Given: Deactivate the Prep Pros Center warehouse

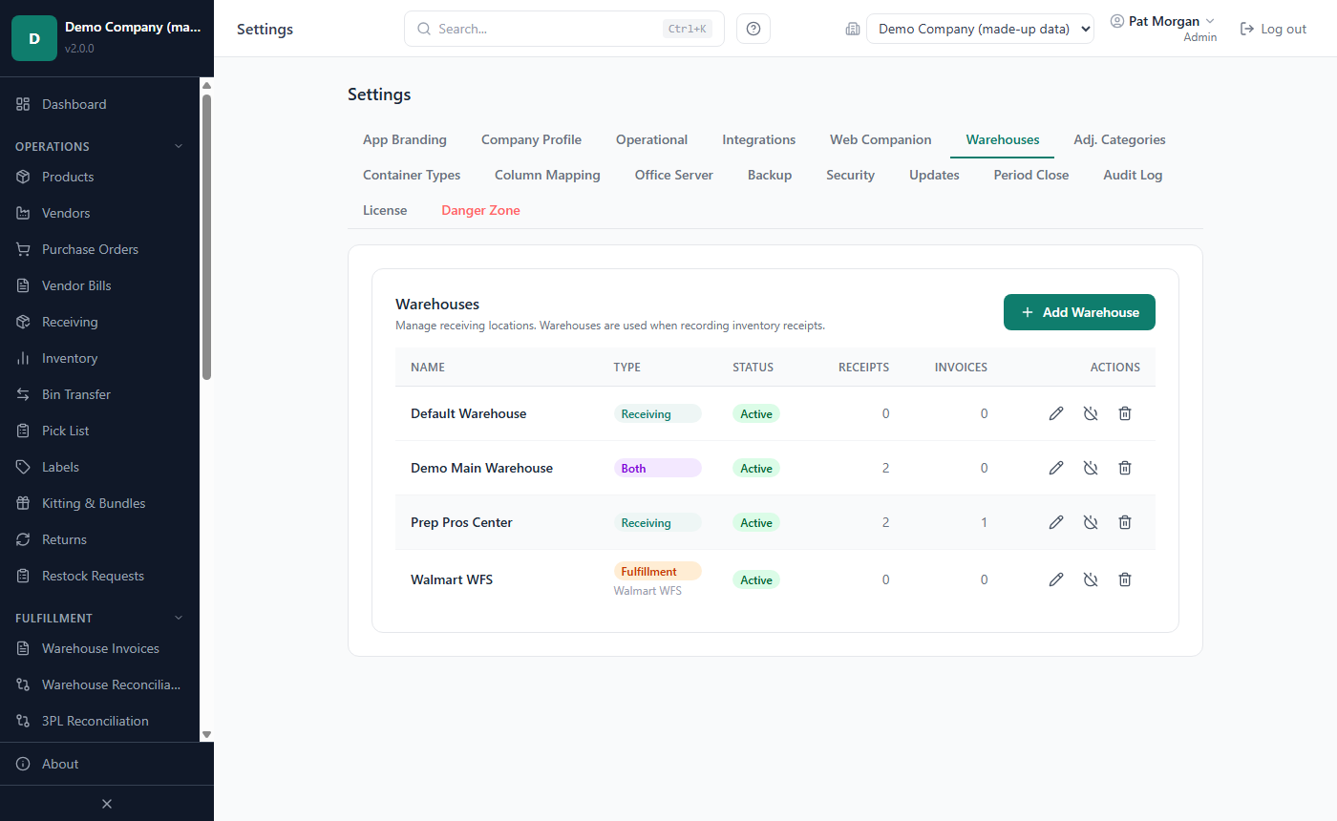Looking at the screenshot, I should tap(1091, 522).
